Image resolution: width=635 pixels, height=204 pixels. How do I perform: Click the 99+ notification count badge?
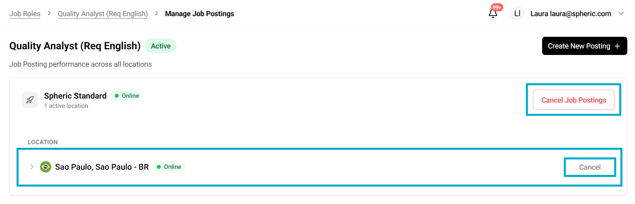point(497,7)
